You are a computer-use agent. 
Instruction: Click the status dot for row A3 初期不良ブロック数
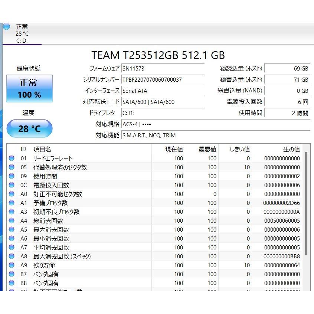pyautogui.click(x=12, y=212)
